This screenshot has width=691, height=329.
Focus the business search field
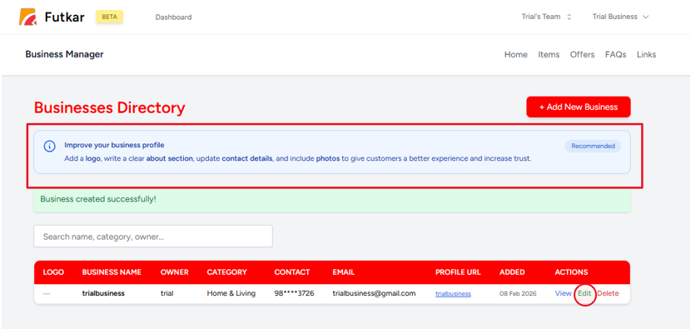[153, 237]
